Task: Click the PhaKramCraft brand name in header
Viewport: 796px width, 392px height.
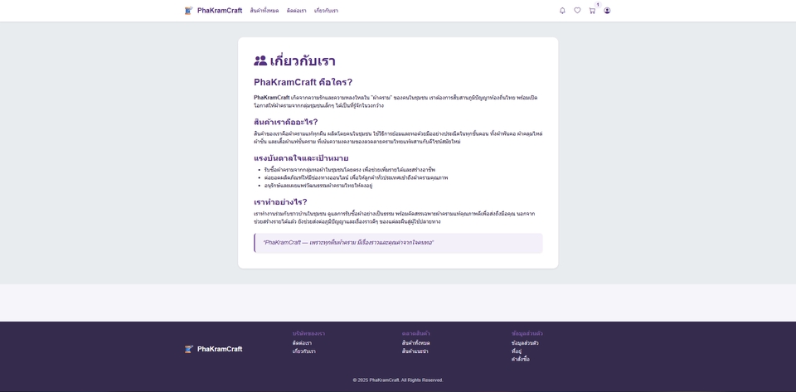Action: click(220, 11)
